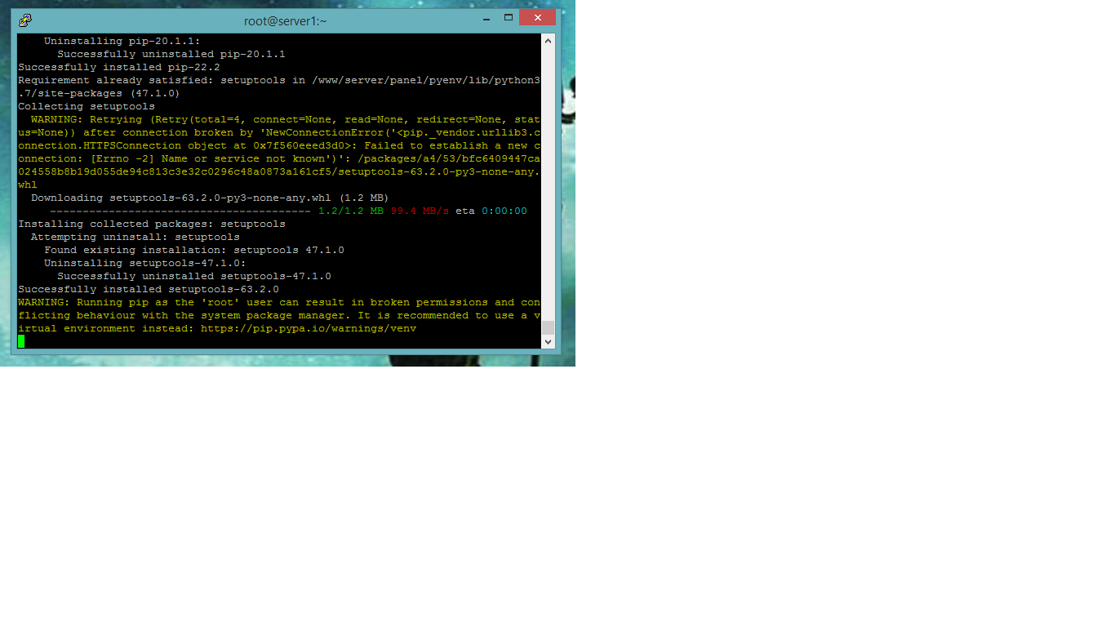Click the '1.2/1.2 MB' progress value
This screenshot has height=627, width=1115.
pyautogui.click(x=351, y=211)
